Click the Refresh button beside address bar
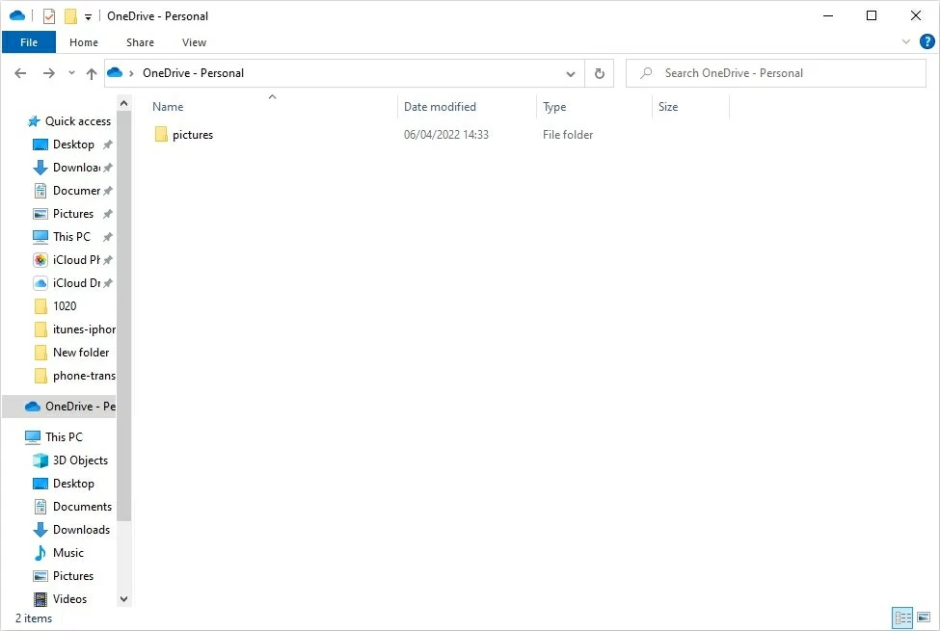Image resolution: width=940 pixels, height=631 pixels. [x=600, y=73]
